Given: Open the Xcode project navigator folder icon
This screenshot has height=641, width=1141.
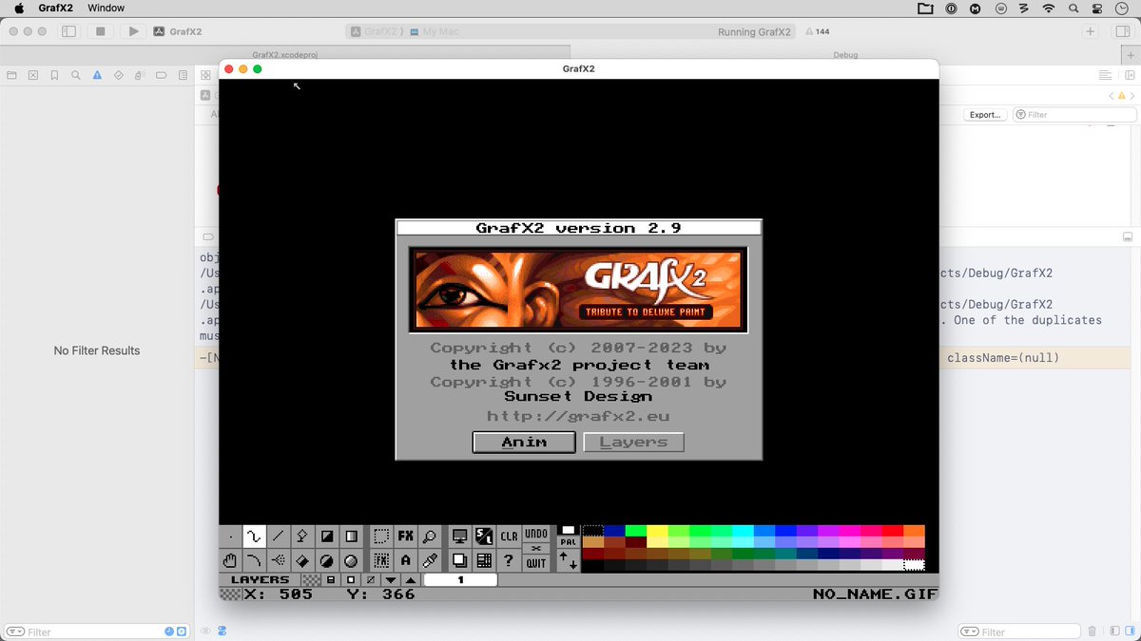Looking at the screenshot, I should point(12,75).
